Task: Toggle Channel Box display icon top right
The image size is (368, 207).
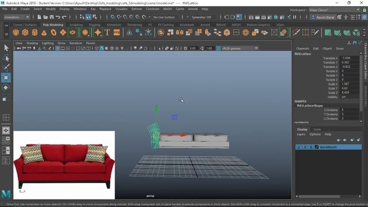Action: 364,17
